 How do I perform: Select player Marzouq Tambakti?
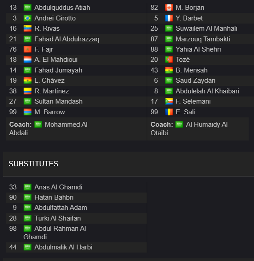203,39
